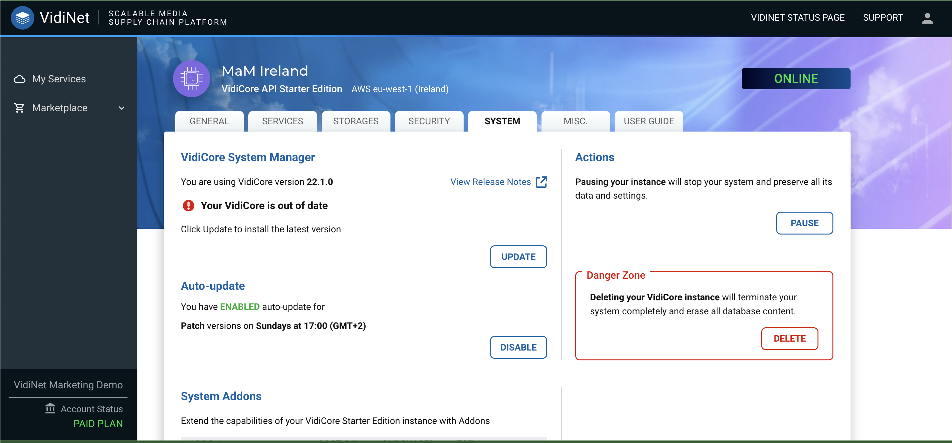Open VIDINET STATUS PAGE link
This screenshot has height=443, width=952.
coord(797,17)
